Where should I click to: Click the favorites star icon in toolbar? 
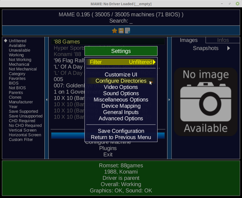[114, 31]
